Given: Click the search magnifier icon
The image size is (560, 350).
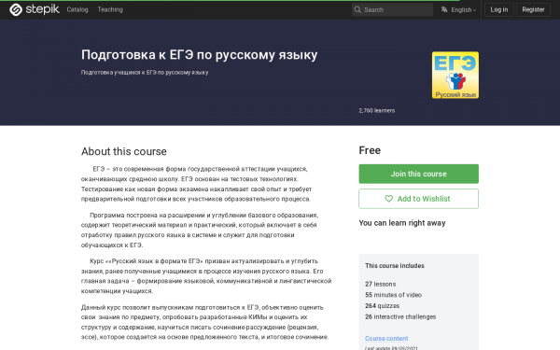Looking at the screenshot, I should (x=357, y=9).
